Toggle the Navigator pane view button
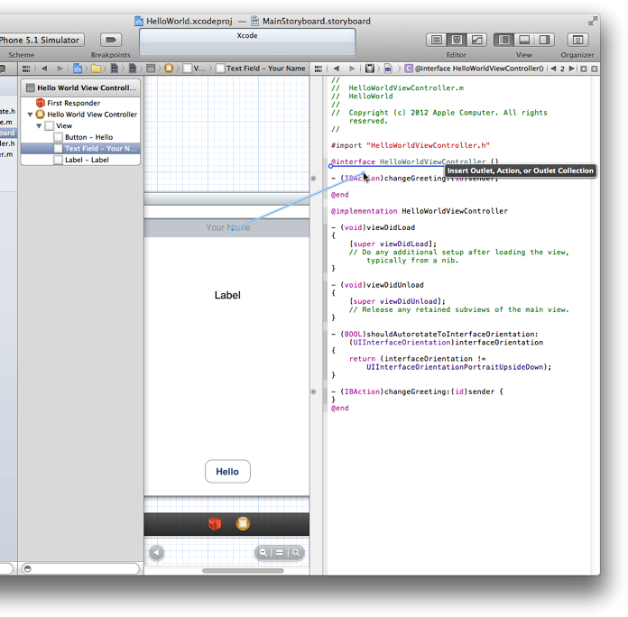628x617 pixels. click(504, 40)
